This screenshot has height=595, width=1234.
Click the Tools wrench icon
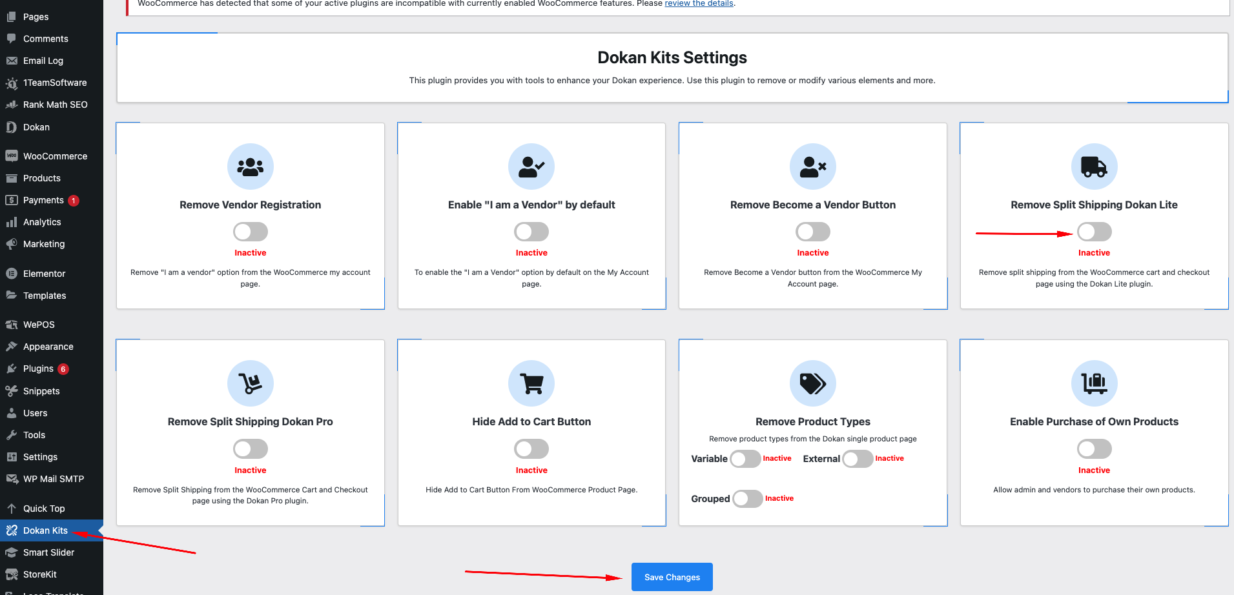tap(12, 435)
